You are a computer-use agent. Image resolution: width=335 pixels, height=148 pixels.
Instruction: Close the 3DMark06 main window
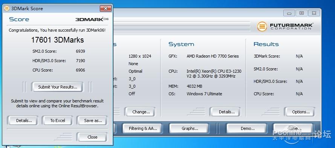pos(314,13)
